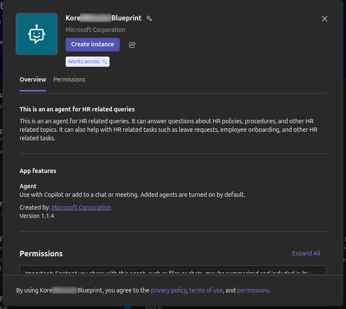Open the privacy policy link
Image resolution: width=346 pixels, height=309 pixels.
point(169,290)
